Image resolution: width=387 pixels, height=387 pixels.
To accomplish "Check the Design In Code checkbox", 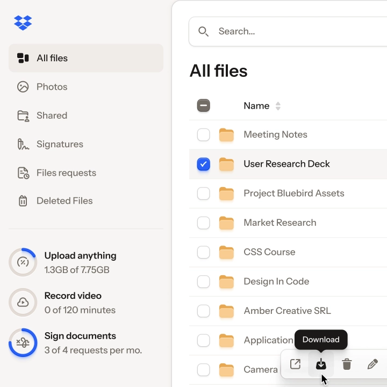I will coord(203,282).
